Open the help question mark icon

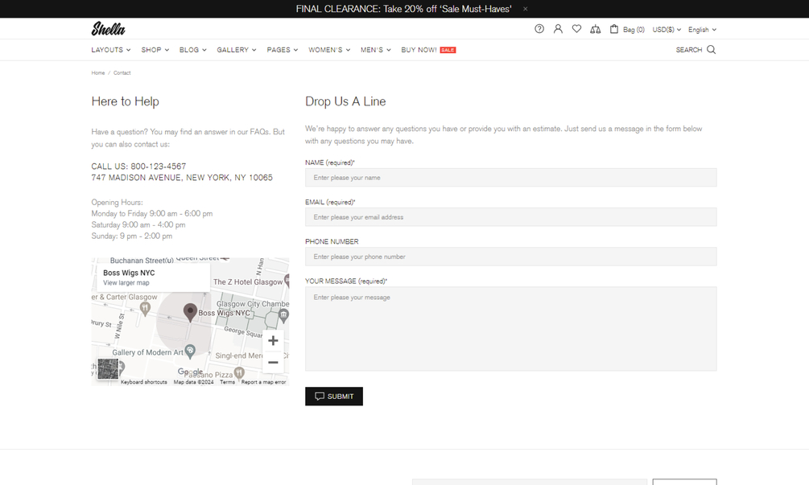(x=539, y=29)
